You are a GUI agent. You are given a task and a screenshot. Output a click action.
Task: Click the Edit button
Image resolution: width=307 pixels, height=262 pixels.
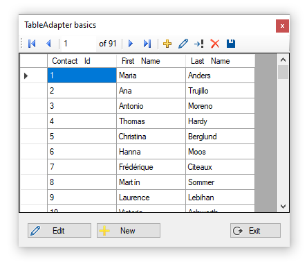pos(59,230)
